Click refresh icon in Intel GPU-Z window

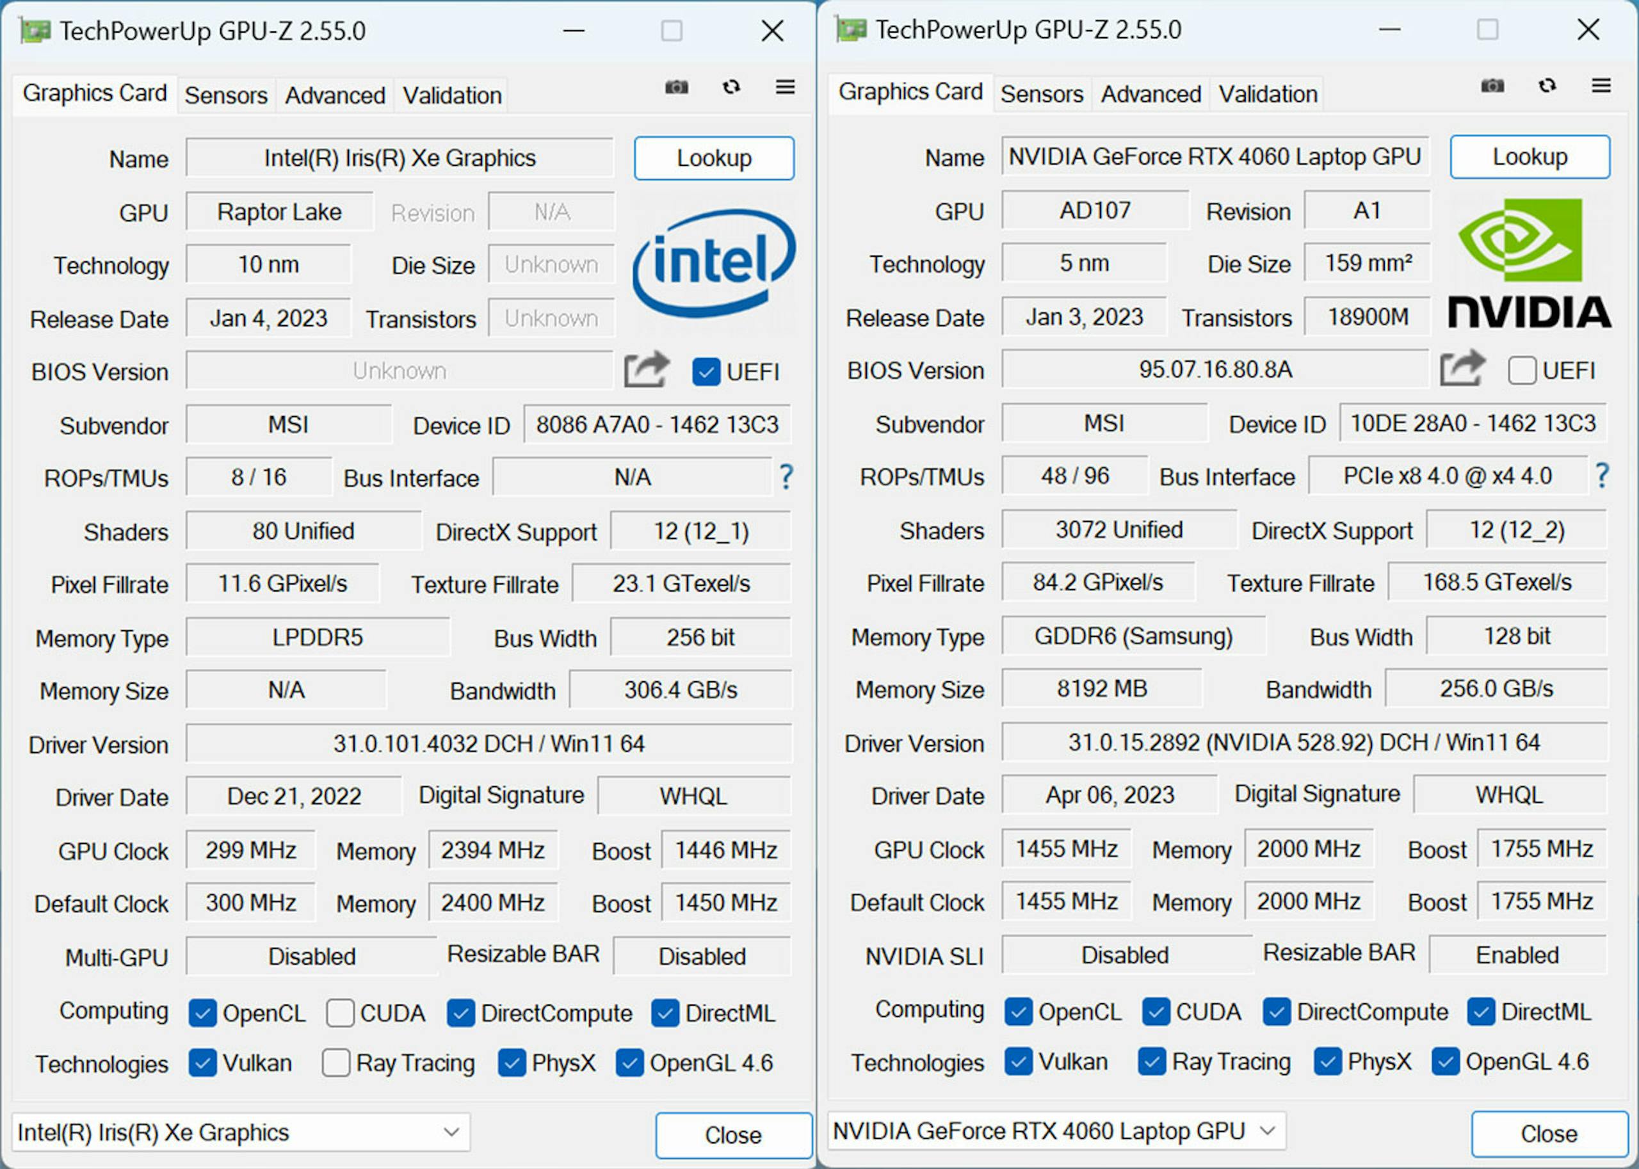(x=731, y=87)
